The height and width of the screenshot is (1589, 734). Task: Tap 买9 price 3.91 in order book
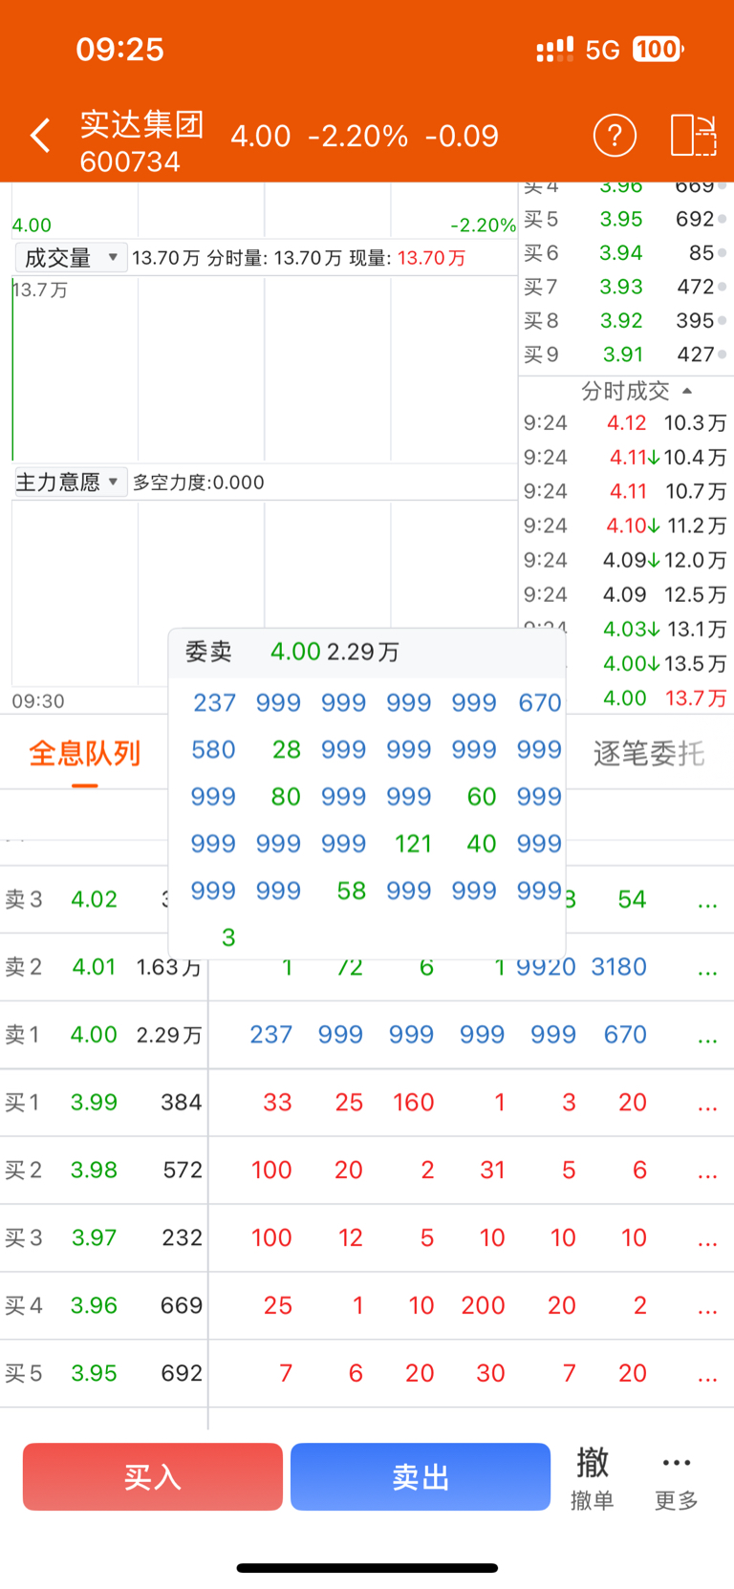coord(622,354)
